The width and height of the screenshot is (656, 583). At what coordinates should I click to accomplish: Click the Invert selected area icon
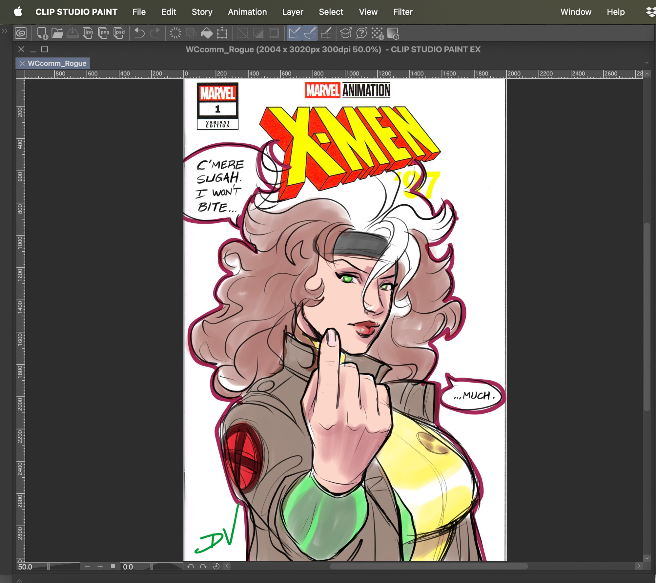[x=258, y=33]
